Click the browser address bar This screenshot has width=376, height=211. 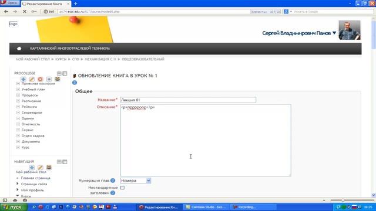click(153, 12)
